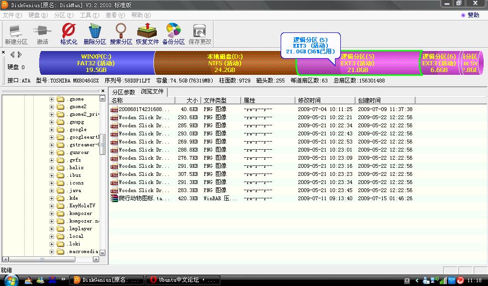Expand the .gunroar folder node
Screen dimensions: 488x286
click(51, 153)
